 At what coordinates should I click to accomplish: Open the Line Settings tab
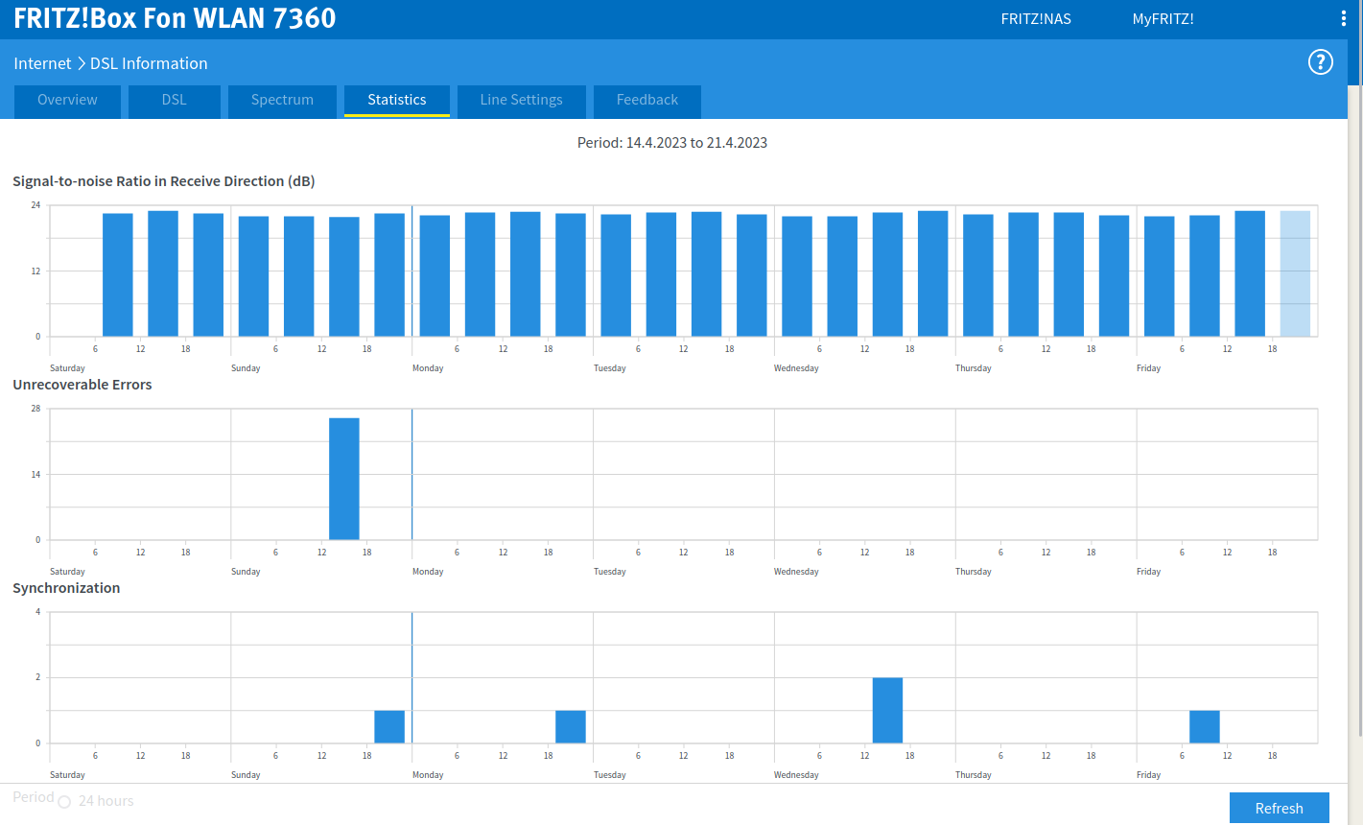521,100
